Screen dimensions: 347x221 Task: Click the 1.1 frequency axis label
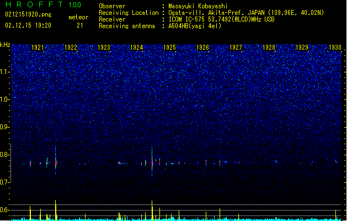[5, 72]
